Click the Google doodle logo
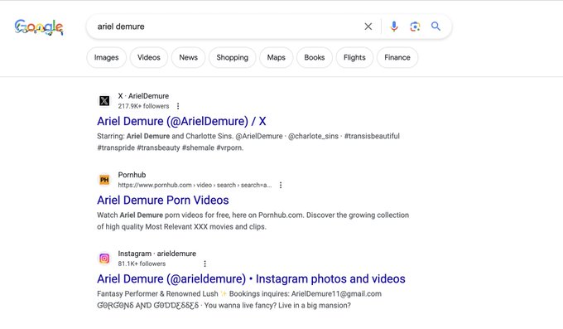563x329 pixels. pos(39,27)
